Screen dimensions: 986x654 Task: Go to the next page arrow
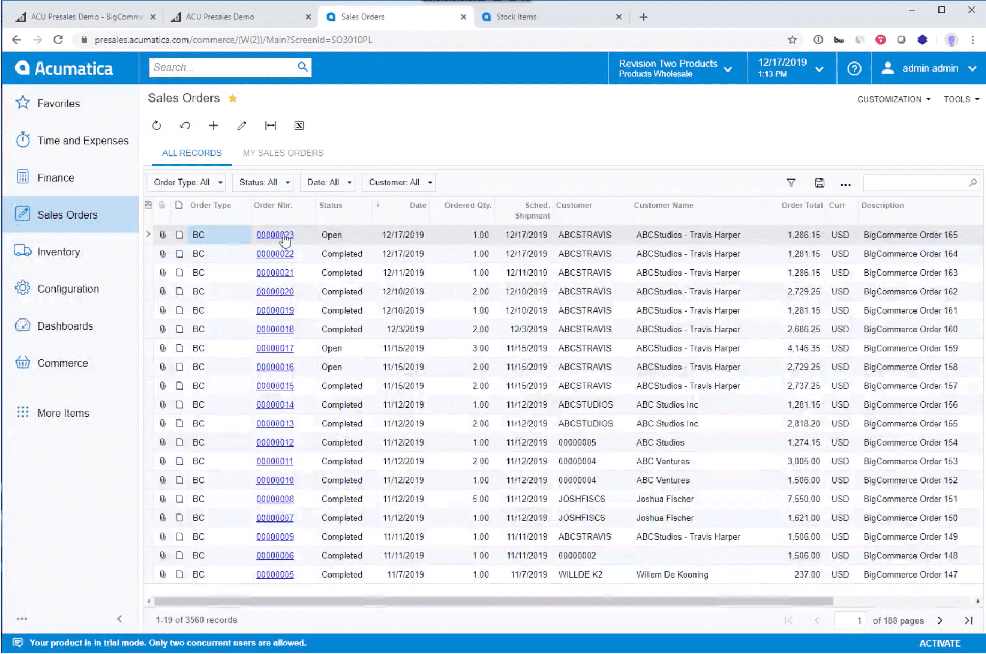click(x=940, y=620)
